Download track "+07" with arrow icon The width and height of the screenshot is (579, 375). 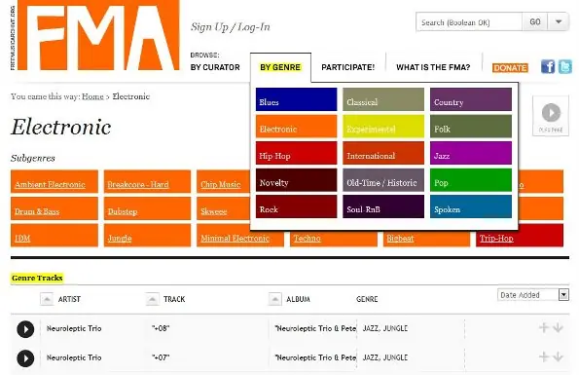[558, 356]
